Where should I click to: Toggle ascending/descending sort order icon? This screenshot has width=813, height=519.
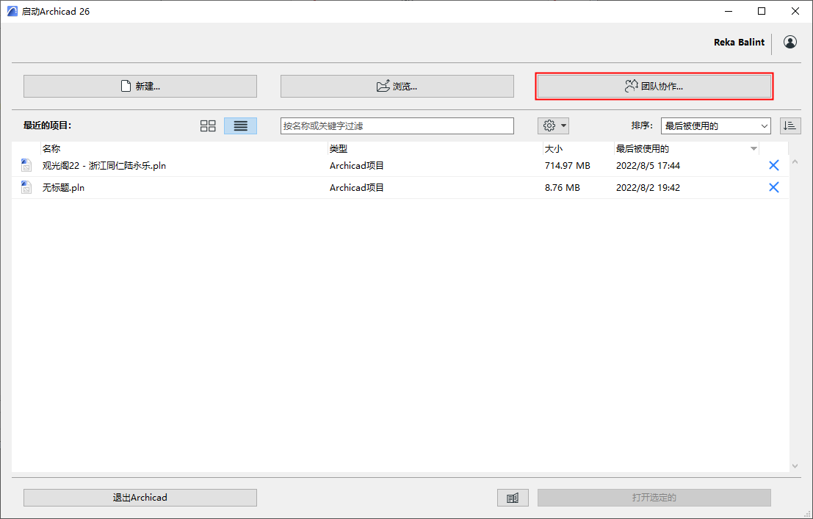790,126
